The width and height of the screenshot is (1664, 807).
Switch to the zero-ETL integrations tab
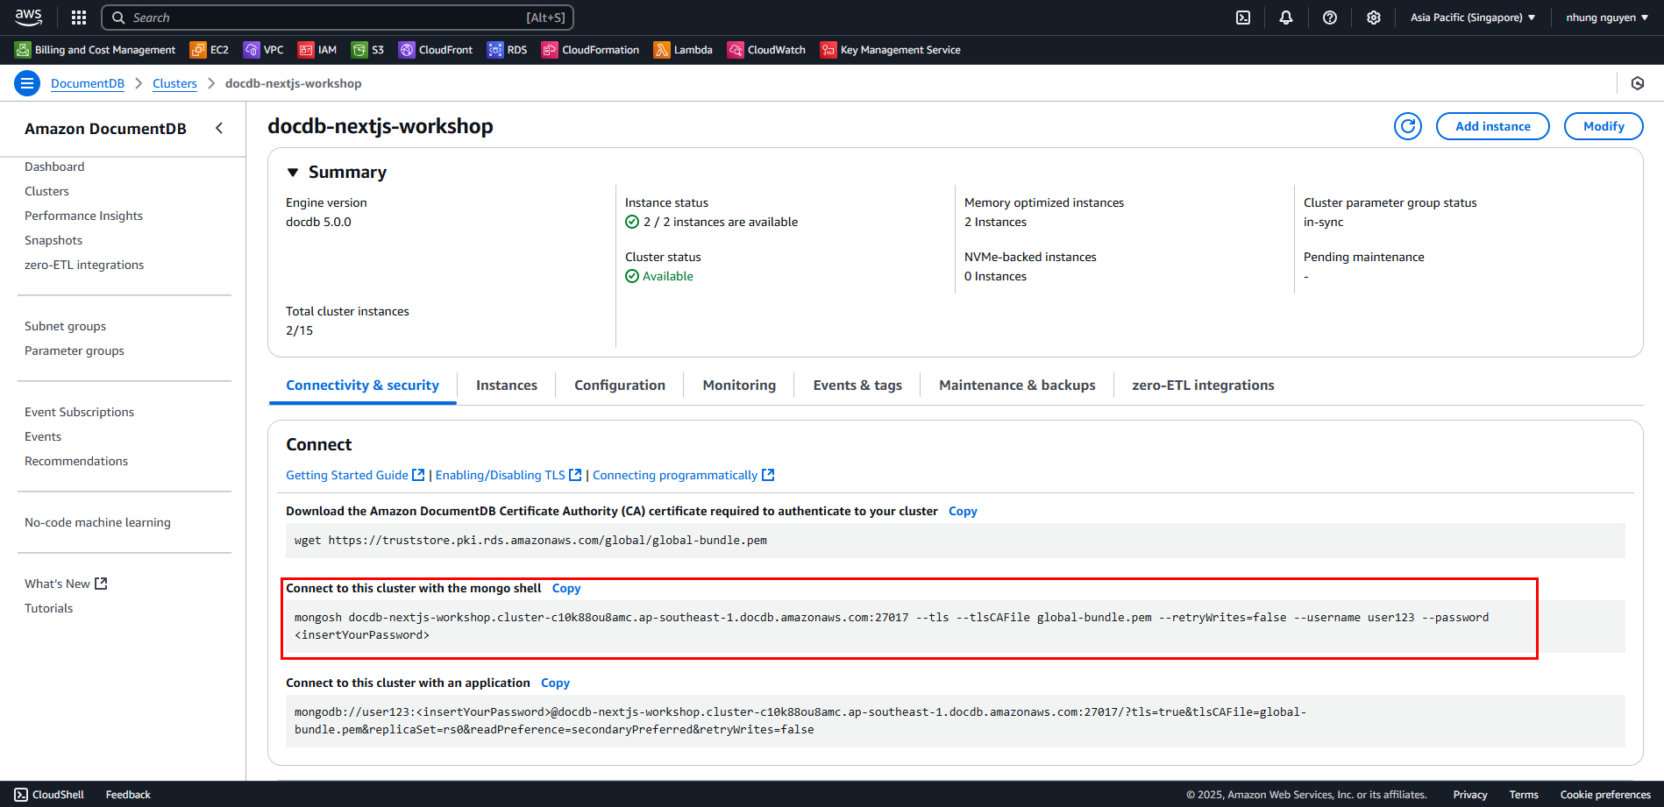click(x=1203, y=386)
